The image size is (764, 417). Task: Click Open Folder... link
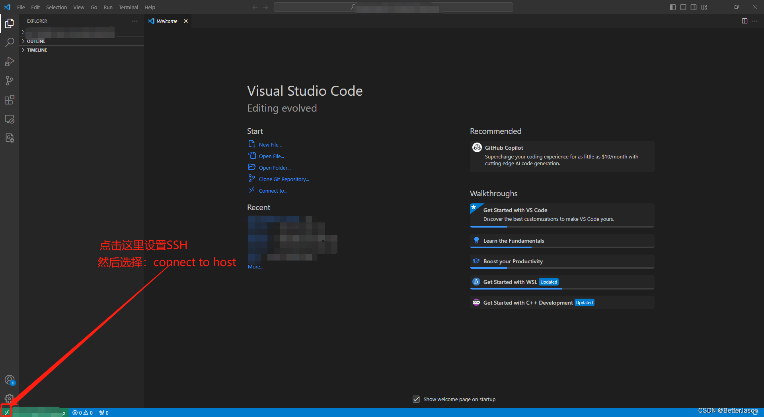click(x=275, y=168)
